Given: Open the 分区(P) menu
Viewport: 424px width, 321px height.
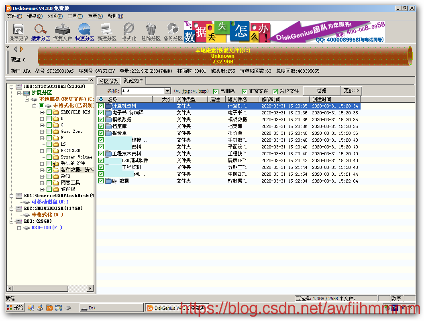Looking at the screenshot, I should point(55,16).
